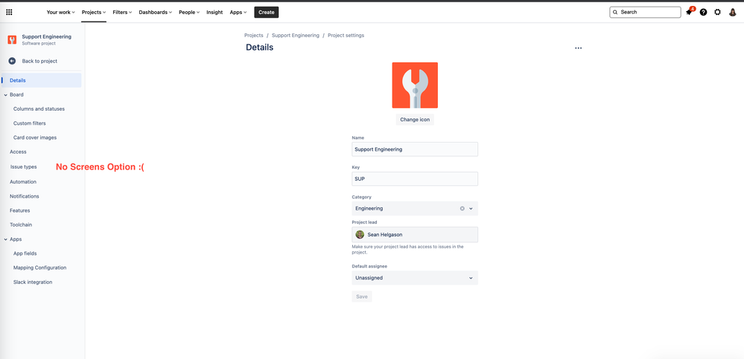The width and height of the screenshot is (744, 359).
Task: Open the Apps top menu
Action: click(x=238, y=13)
